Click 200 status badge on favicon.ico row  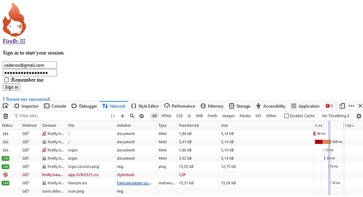[x=5, y=183]
